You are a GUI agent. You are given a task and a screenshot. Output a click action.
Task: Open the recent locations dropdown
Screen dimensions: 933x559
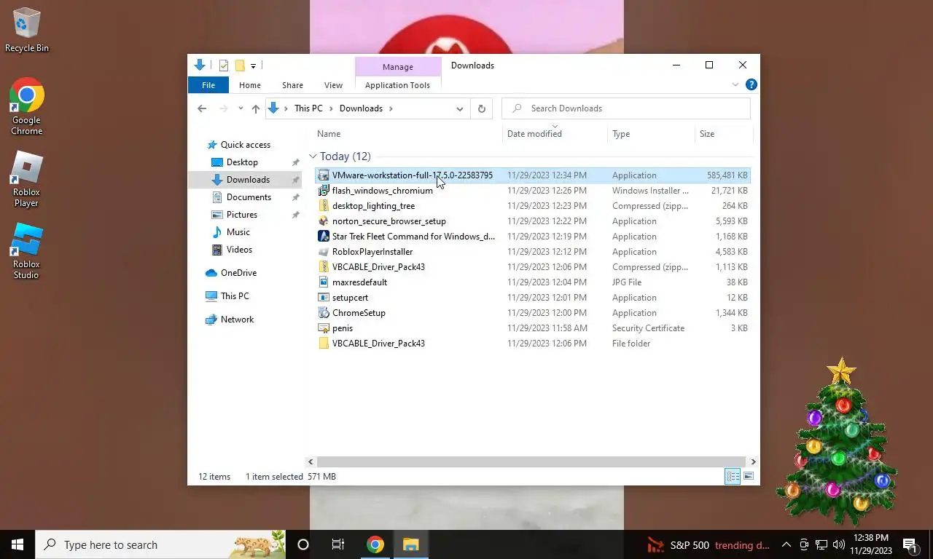(241, 108)
